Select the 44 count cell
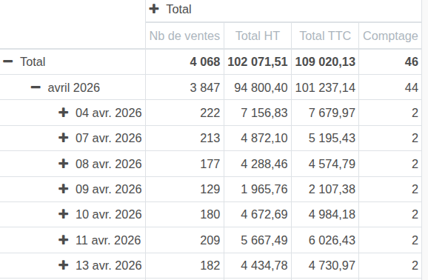 point(390,87)
